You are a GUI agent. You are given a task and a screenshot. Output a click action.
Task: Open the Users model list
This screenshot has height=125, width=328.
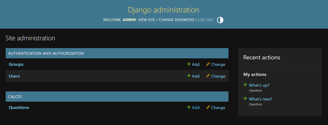14,76
